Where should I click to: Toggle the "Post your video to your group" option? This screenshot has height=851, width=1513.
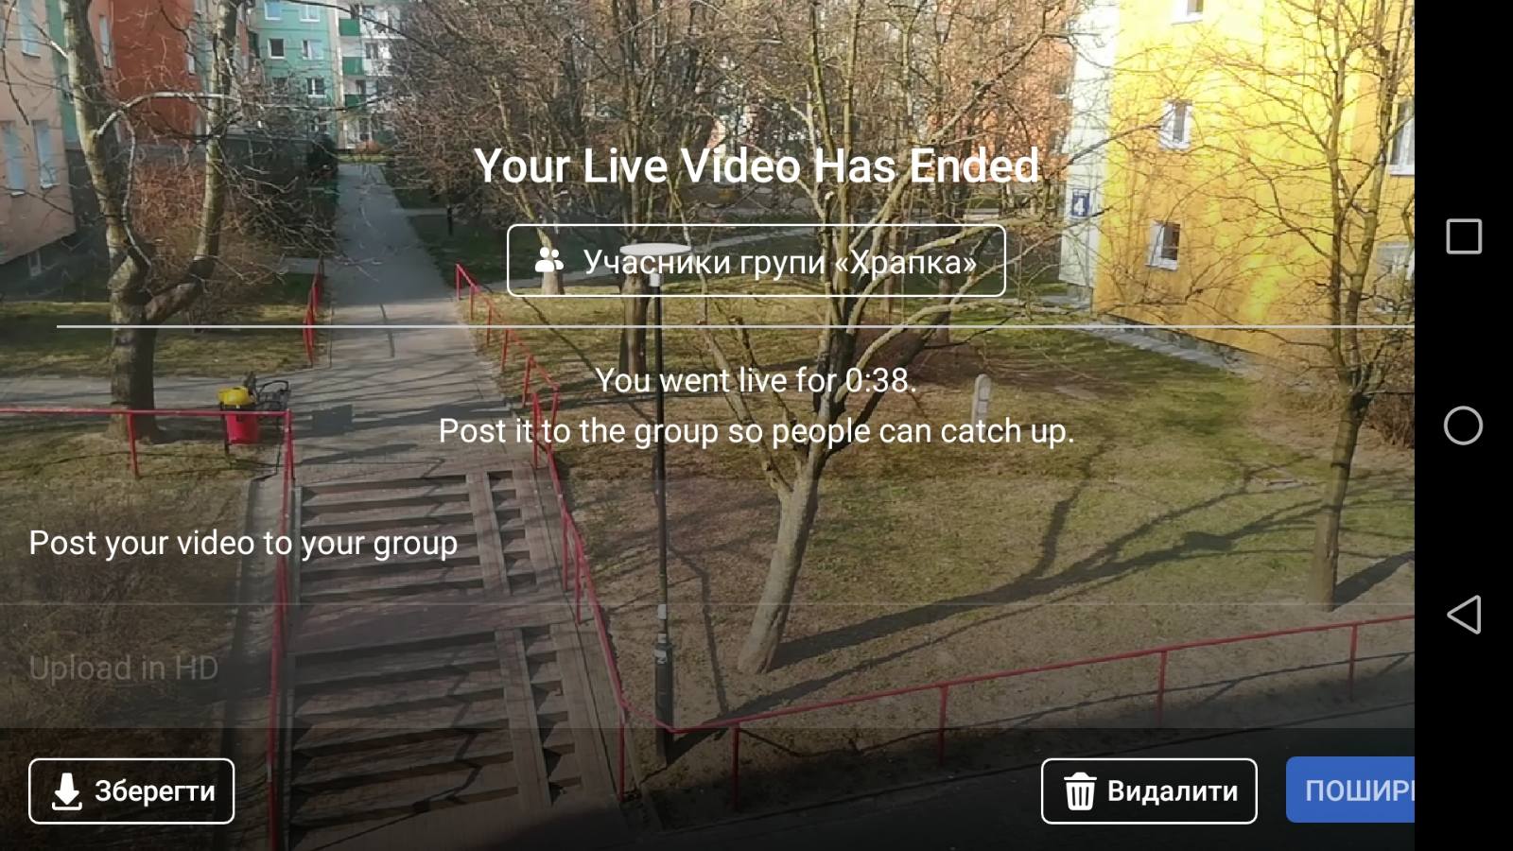pos(707,543)
